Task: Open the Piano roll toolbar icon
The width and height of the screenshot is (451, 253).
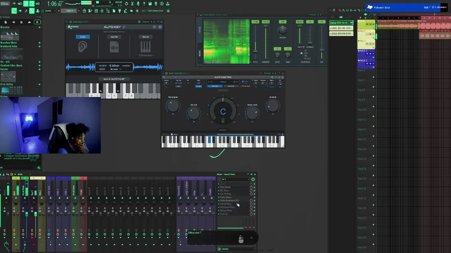Action: (x=90, y=11)
